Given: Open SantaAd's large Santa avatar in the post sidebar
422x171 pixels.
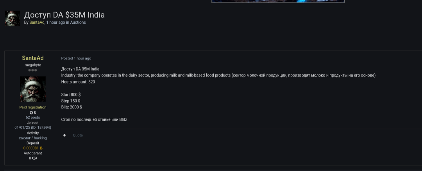Looking at the screenshot, I should point(33,89).
